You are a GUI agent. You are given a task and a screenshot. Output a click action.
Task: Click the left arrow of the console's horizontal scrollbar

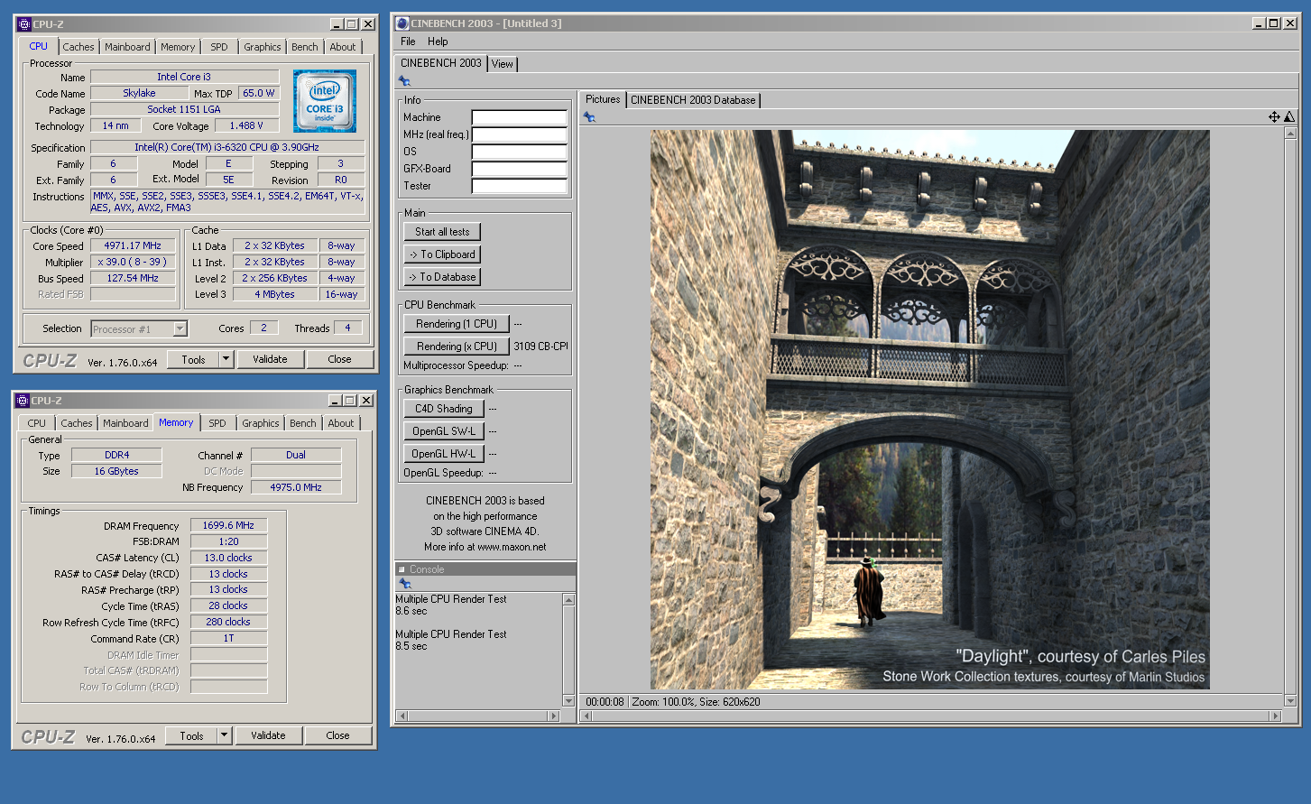[x=402, y=716]
